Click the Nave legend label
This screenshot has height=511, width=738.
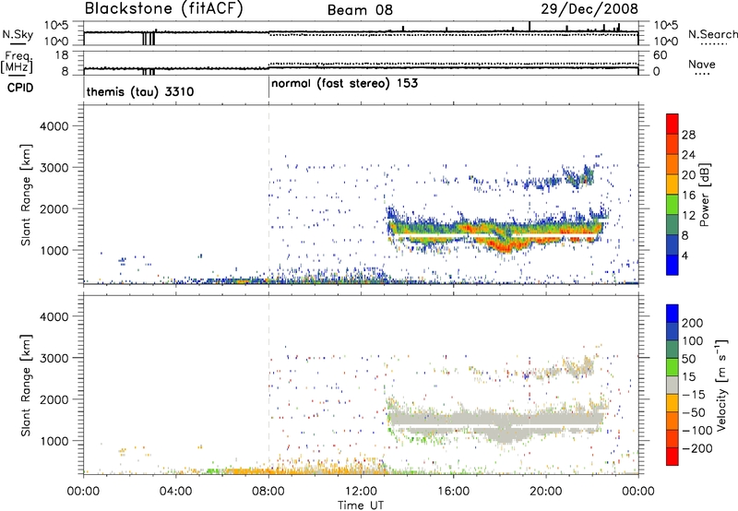(x=702, y=64)
